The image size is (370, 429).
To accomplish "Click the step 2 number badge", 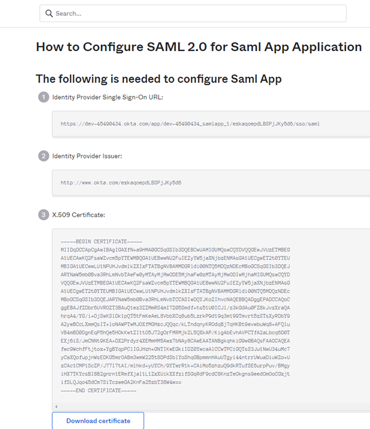I will 43,156.
